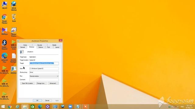Screen dimensions: 195x109
Task: Launch Internet Explorer from the taskbar
Action: click(17, 107)
